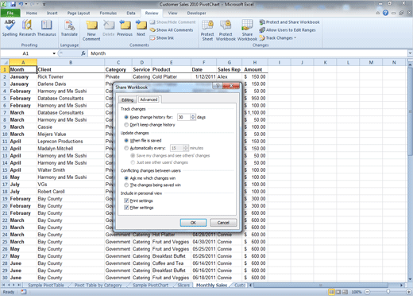Click the Translate icon

pos(69,28)
